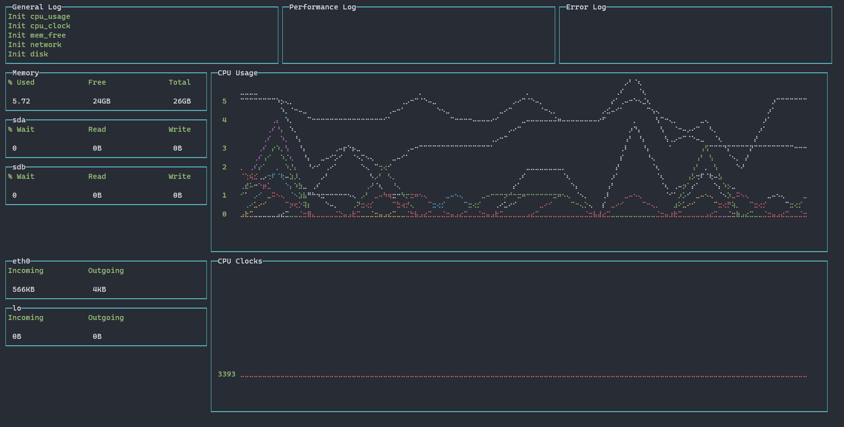The image size is (844, 427).
Task: Select the Error Log panel title
Action: (x=585, y=7)
